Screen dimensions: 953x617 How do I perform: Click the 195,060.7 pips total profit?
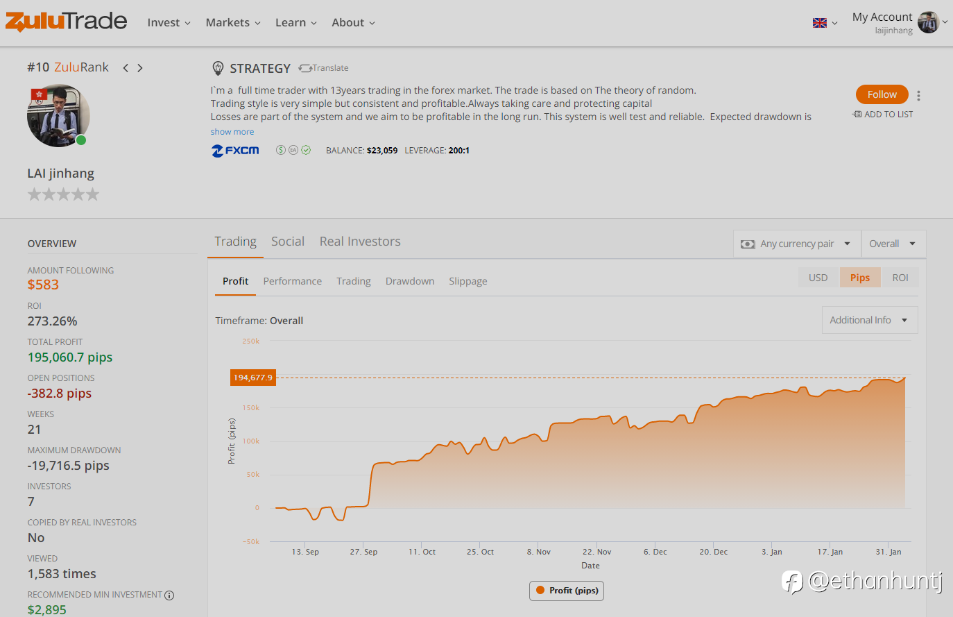[x=70, y=357]
